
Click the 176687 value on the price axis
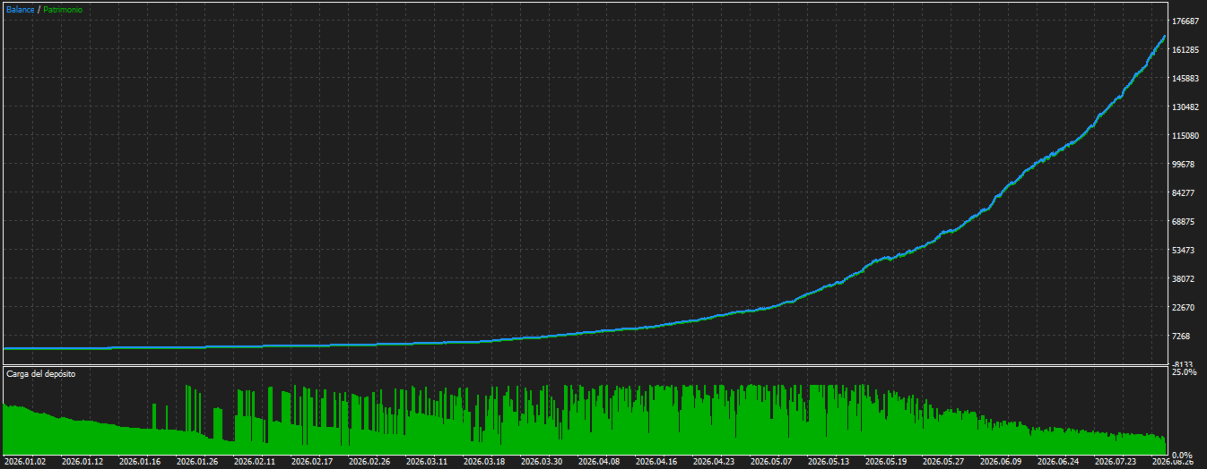1185,21
